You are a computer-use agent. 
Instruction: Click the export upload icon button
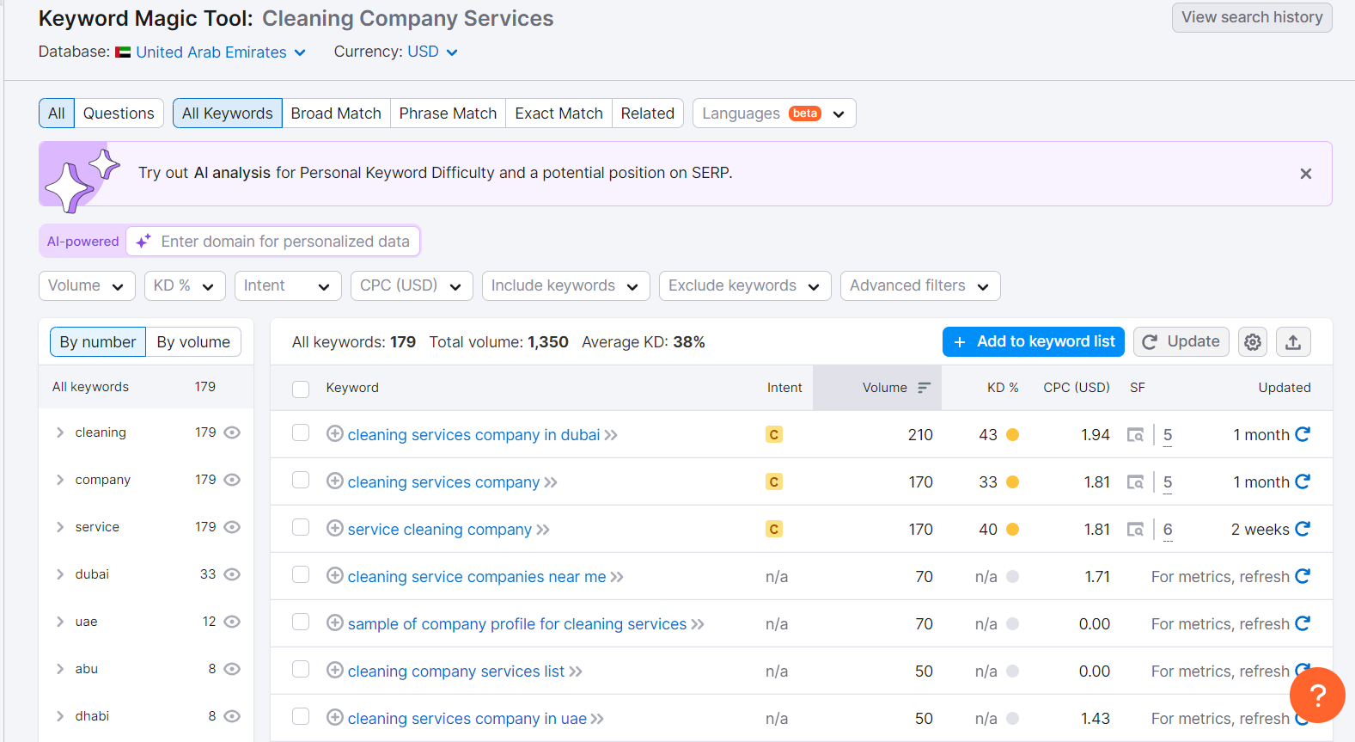pyautogui.click(x=1293, y=342)
